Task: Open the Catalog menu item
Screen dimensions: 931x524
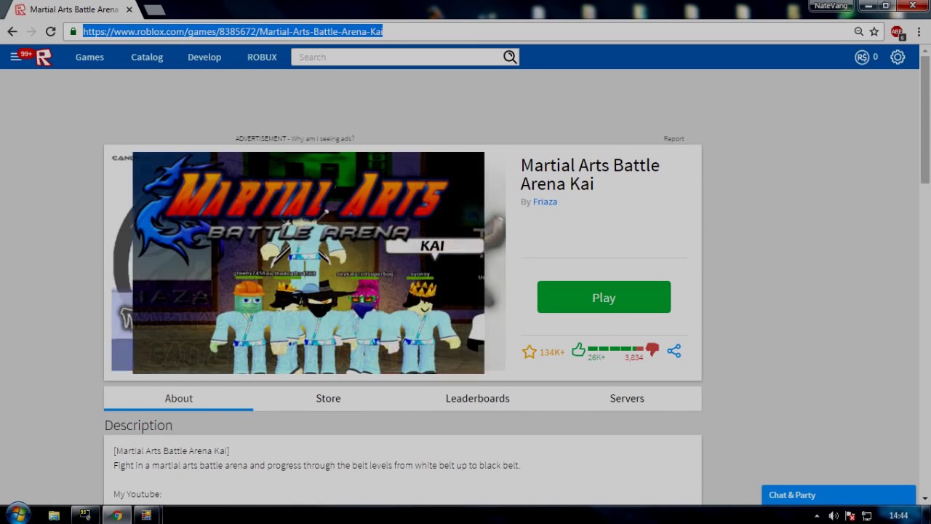Action: [x=147, y=57]
